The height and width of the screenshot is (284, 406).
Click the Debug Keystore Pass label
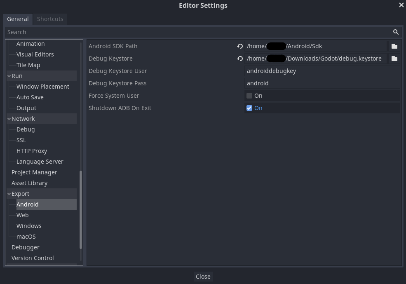coord(117,83)
